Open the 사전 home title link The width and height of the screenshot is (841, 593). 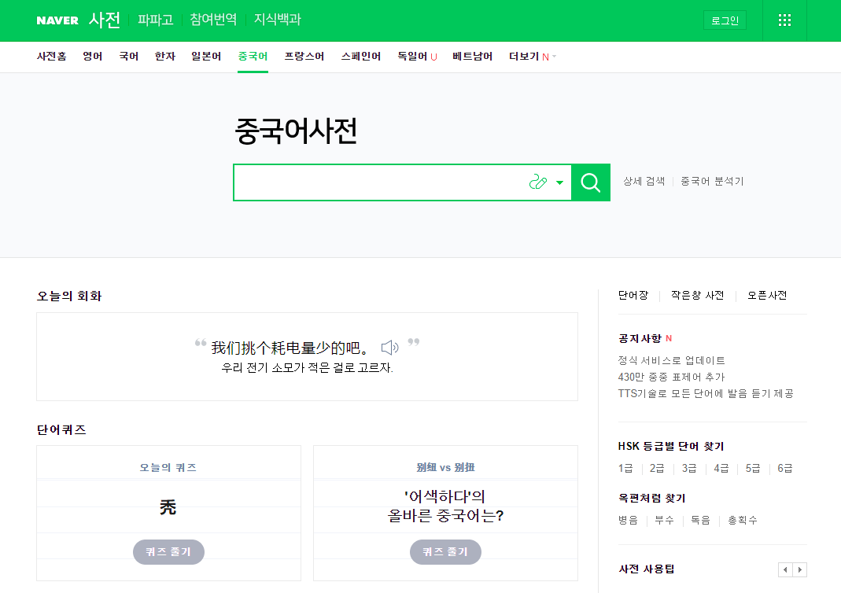(x=105, y=20)
